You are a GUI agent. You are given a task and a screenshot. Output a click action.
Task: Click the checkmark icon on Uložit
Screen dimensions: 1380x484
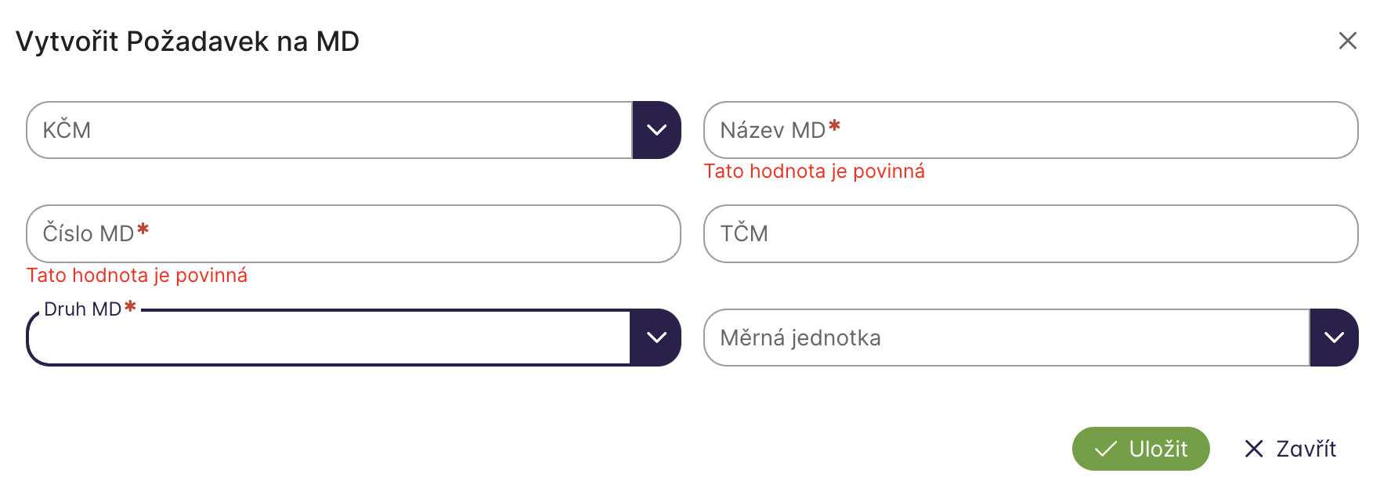tap(1105, 449)
